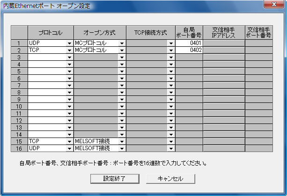Open TCP connection method dropdown in row 2
Image resolution: width=287 pixels, height=196 pixels.
(x=171, y=50)
